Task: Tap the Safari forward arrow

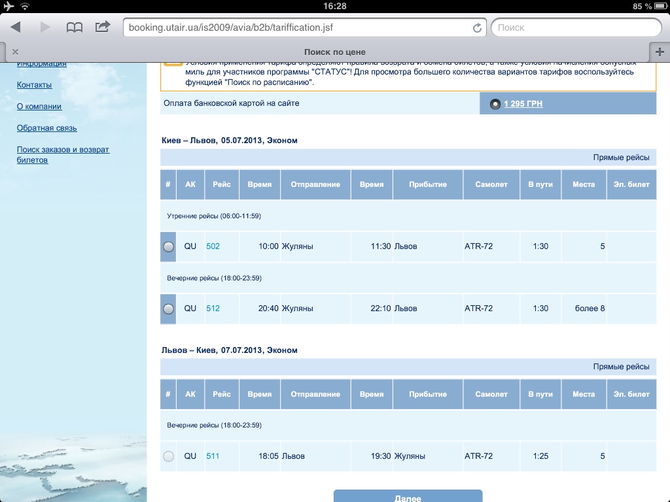Action: (45, 27)
